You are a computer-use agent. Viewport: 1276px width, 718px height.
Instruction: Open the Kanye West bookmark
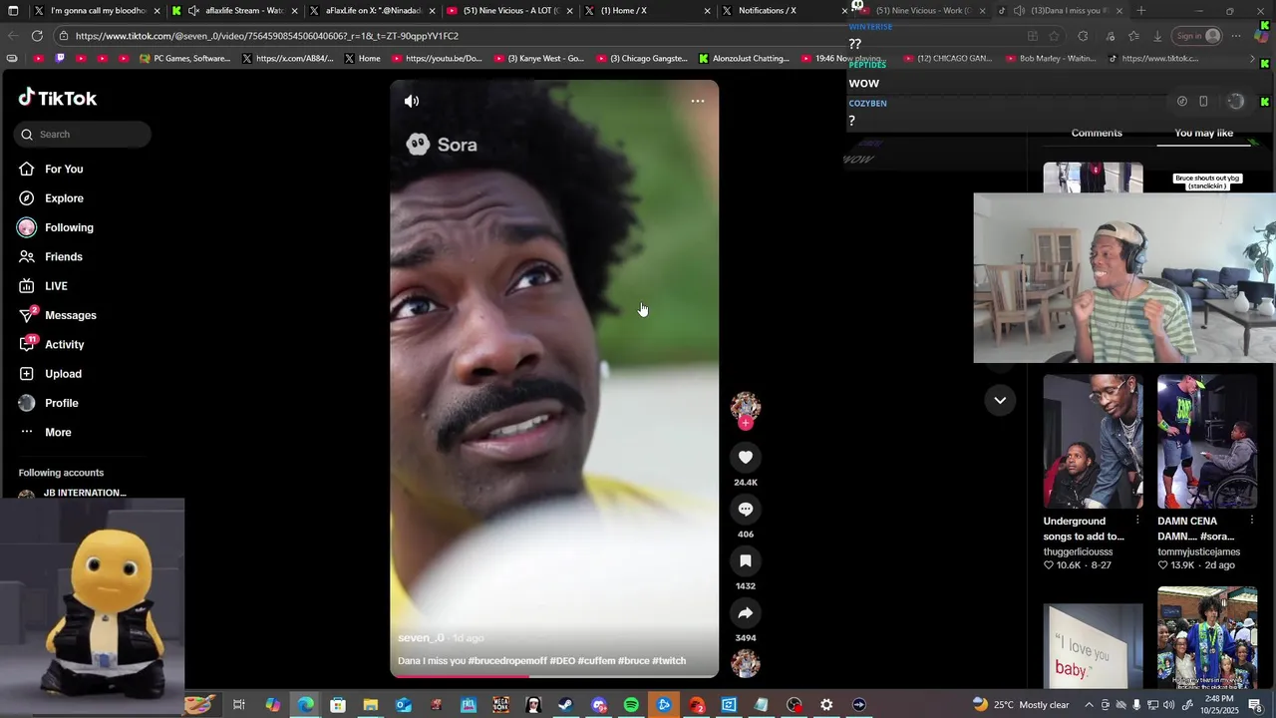pyautogui.click(x=539, y=59)
